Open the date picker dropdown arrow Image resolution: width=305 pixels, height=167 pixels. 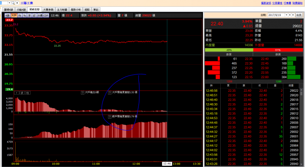click(286, 15)
